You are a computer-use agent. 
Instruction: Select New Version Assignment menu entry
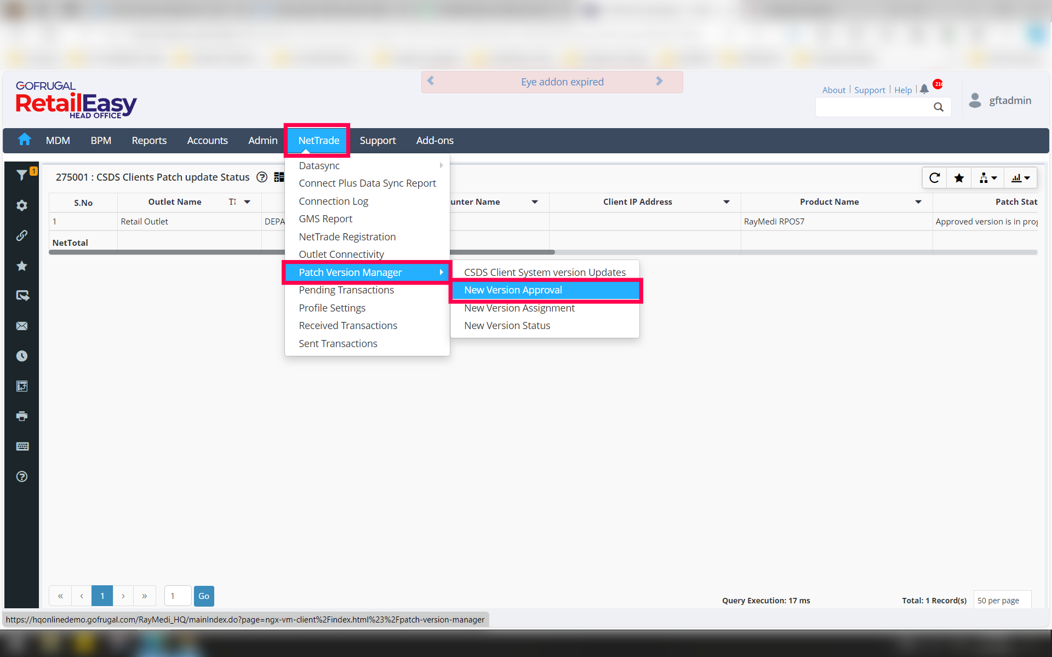coord(519,308)
